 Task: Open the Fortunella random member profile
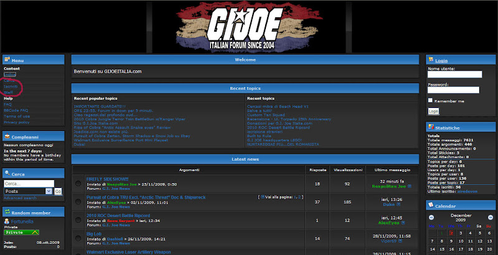22,221
